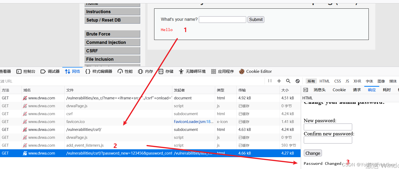Open Instructions in DVWA menu
The height and width of the screenshot is (169, 399).
112,12
